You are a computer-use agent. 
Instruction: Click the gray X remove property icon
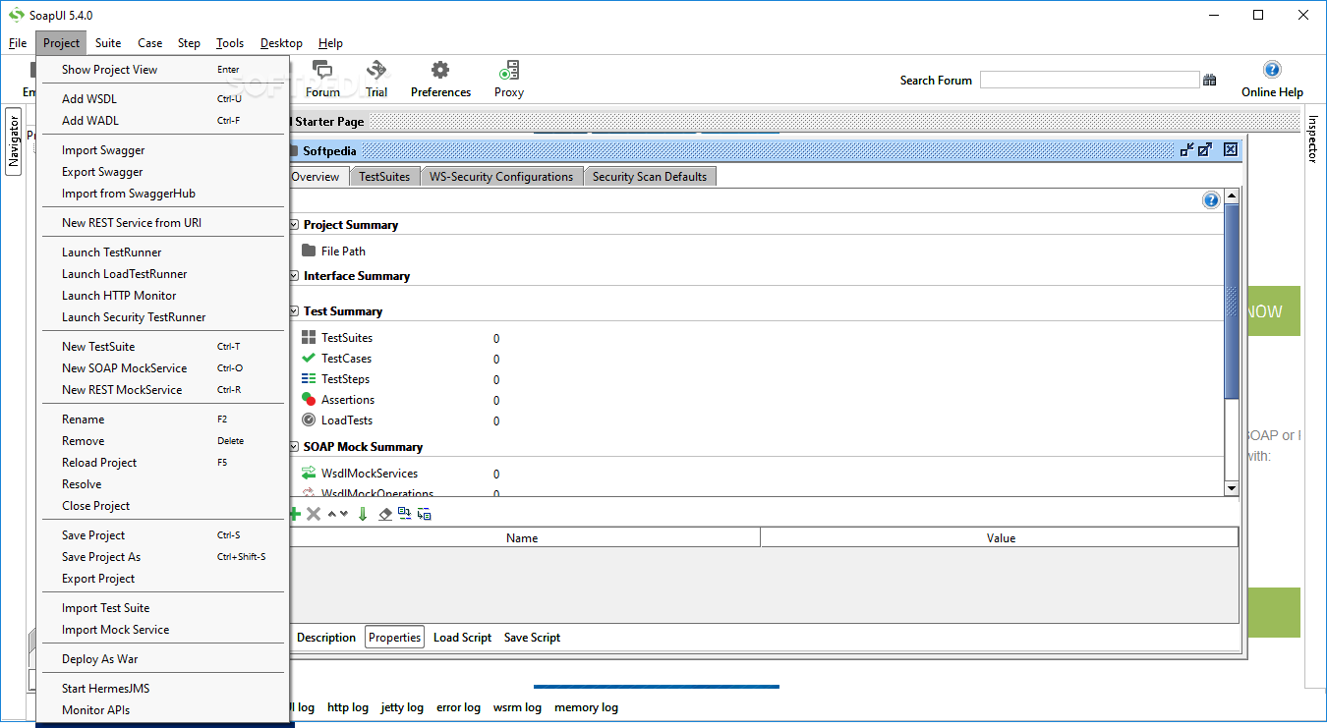(314, 514)
